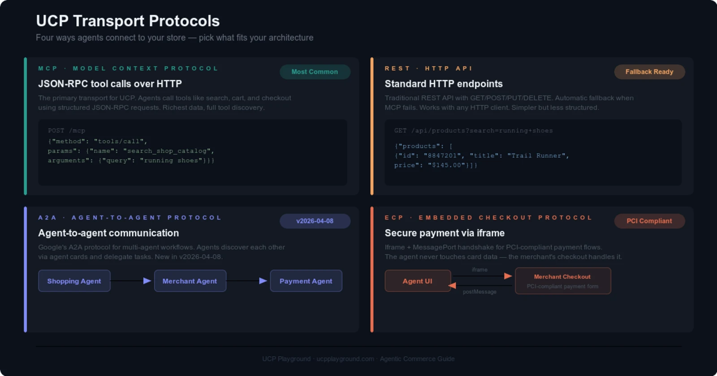Click the "MCP · MODEL CONTEXT PROTOCOL" label

tap(128, 68)
